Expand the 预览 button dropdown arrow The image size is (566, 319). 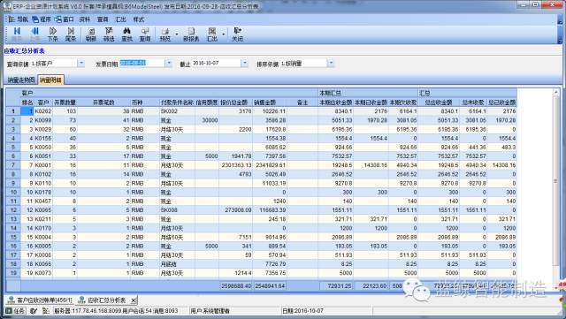pyautogui.click(x=177, y=34)
